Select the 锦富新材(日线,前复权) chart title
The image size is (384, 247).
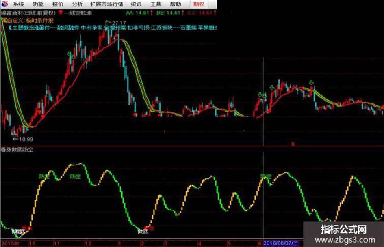[28, 13]
